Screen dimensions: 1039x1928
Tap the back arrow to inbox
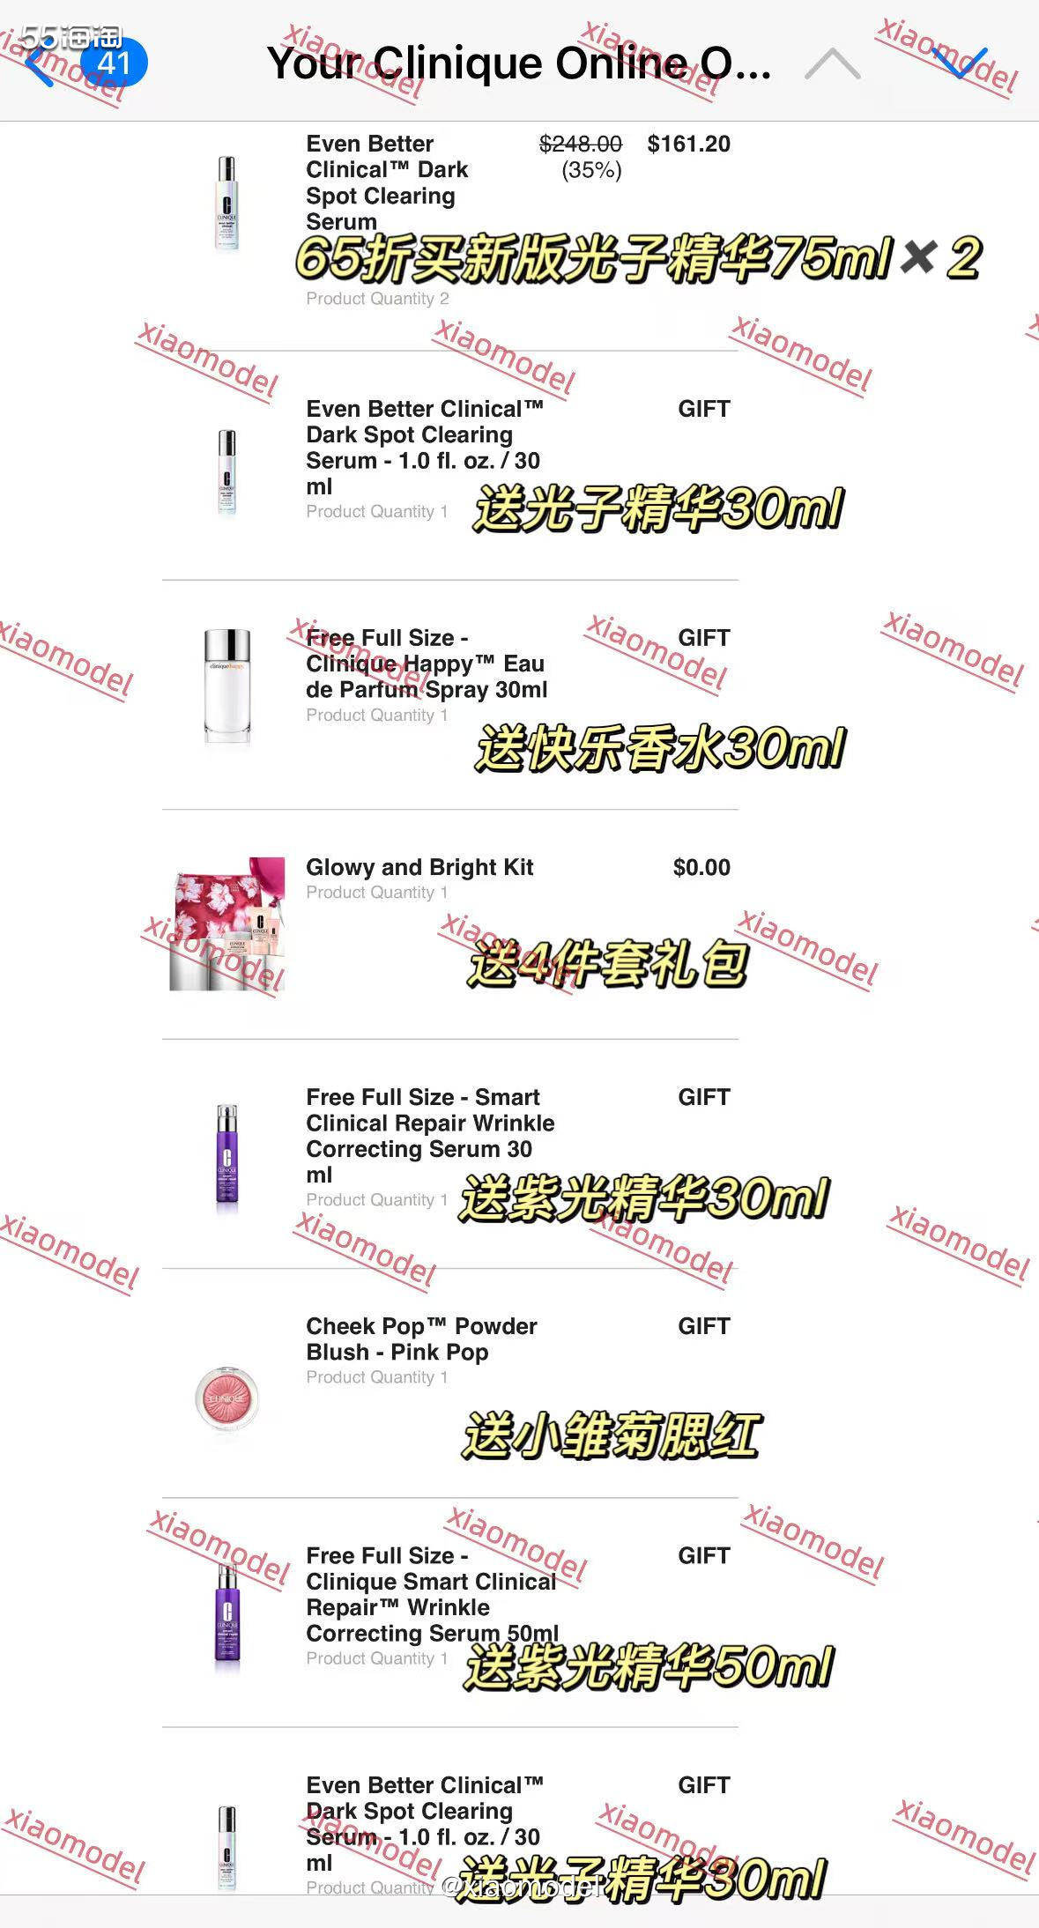[40, 64]
